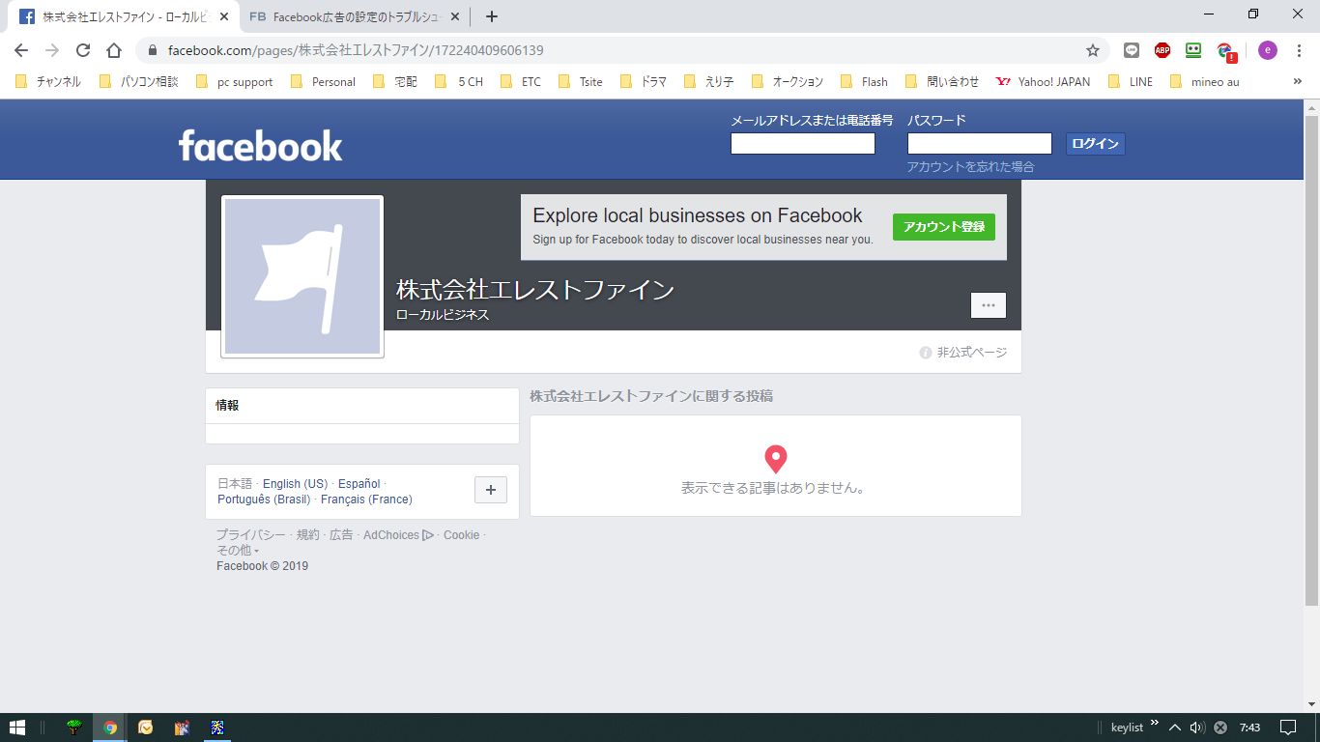This screenshot has width=1320, height=742.
Task: Open the yellow mail app in taskbar
Action: 145,728
